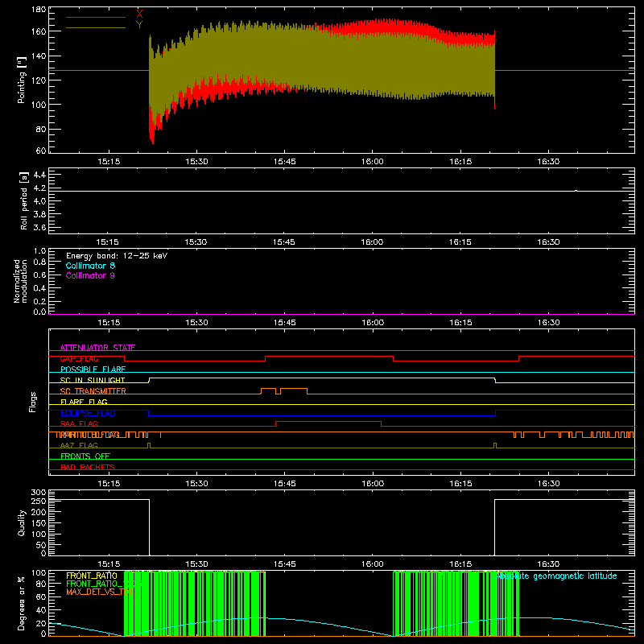Click the 0.6 tick on Normalized modulation axis

pos(39,275)
